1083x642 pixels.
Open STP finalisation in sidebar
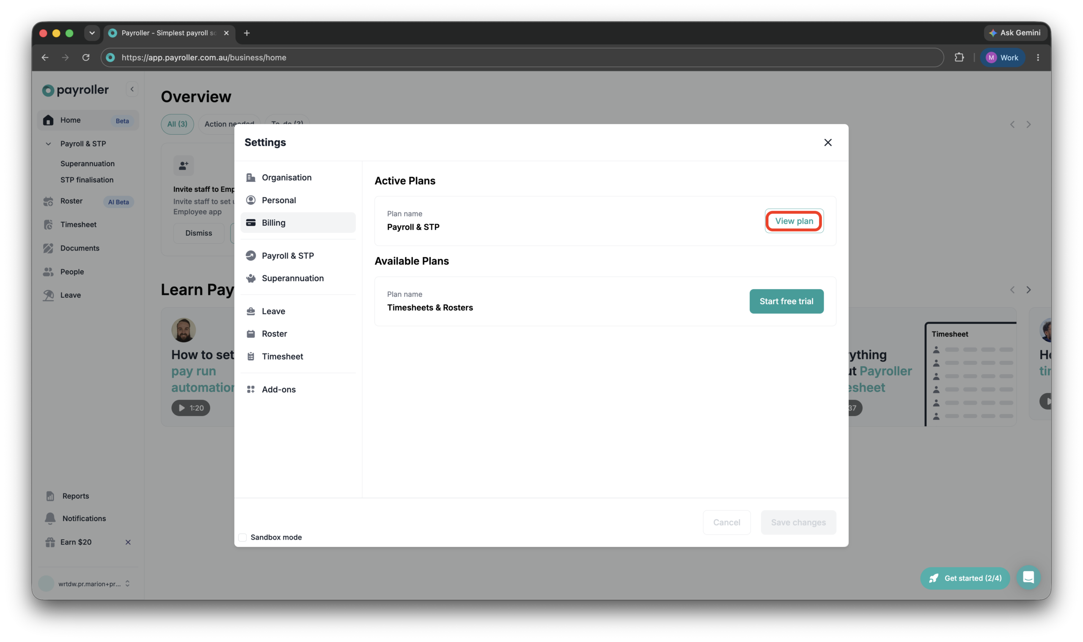click(87, 179)
